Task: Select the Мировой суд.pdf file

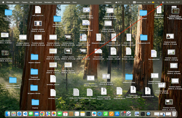Action: point(99,39)
